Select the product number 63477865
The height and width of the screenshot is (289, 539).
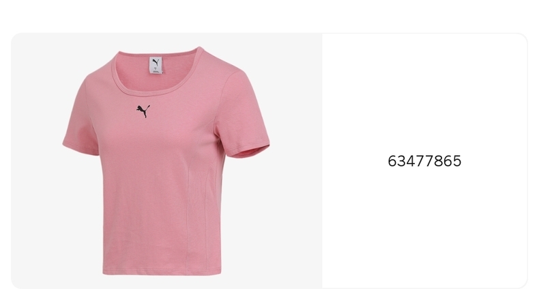tap(424, 161)
